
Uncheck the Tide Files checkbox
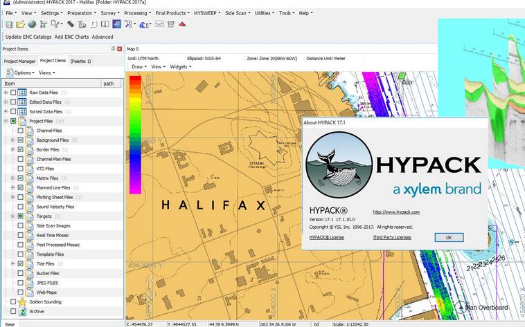(20, 264)
